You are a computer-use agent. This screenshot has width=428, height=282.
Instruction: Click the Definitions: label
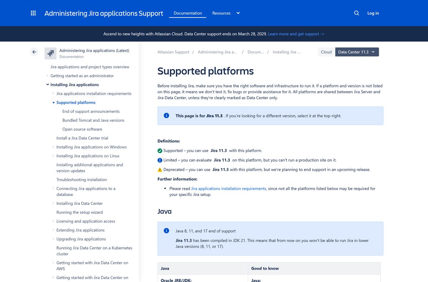169,141
